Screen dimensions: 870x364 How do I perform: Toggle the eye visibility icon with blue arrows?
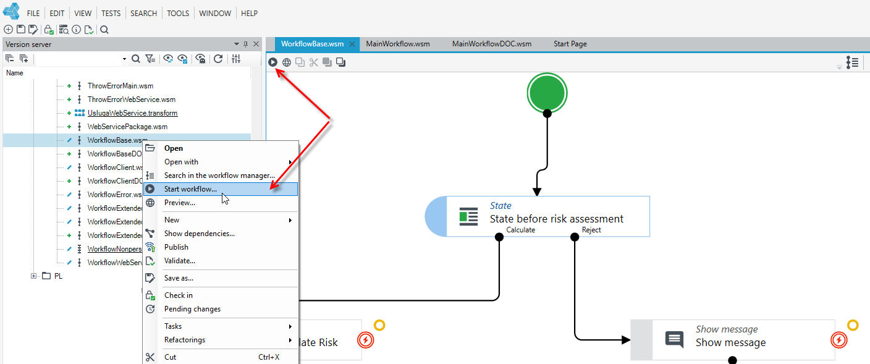pyautogui.click(x=167, y=59)
